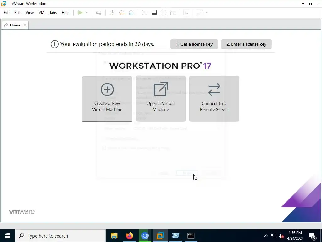Enter full screen mode icon
This screenshot has height=242, width=322.
[164, 13]
